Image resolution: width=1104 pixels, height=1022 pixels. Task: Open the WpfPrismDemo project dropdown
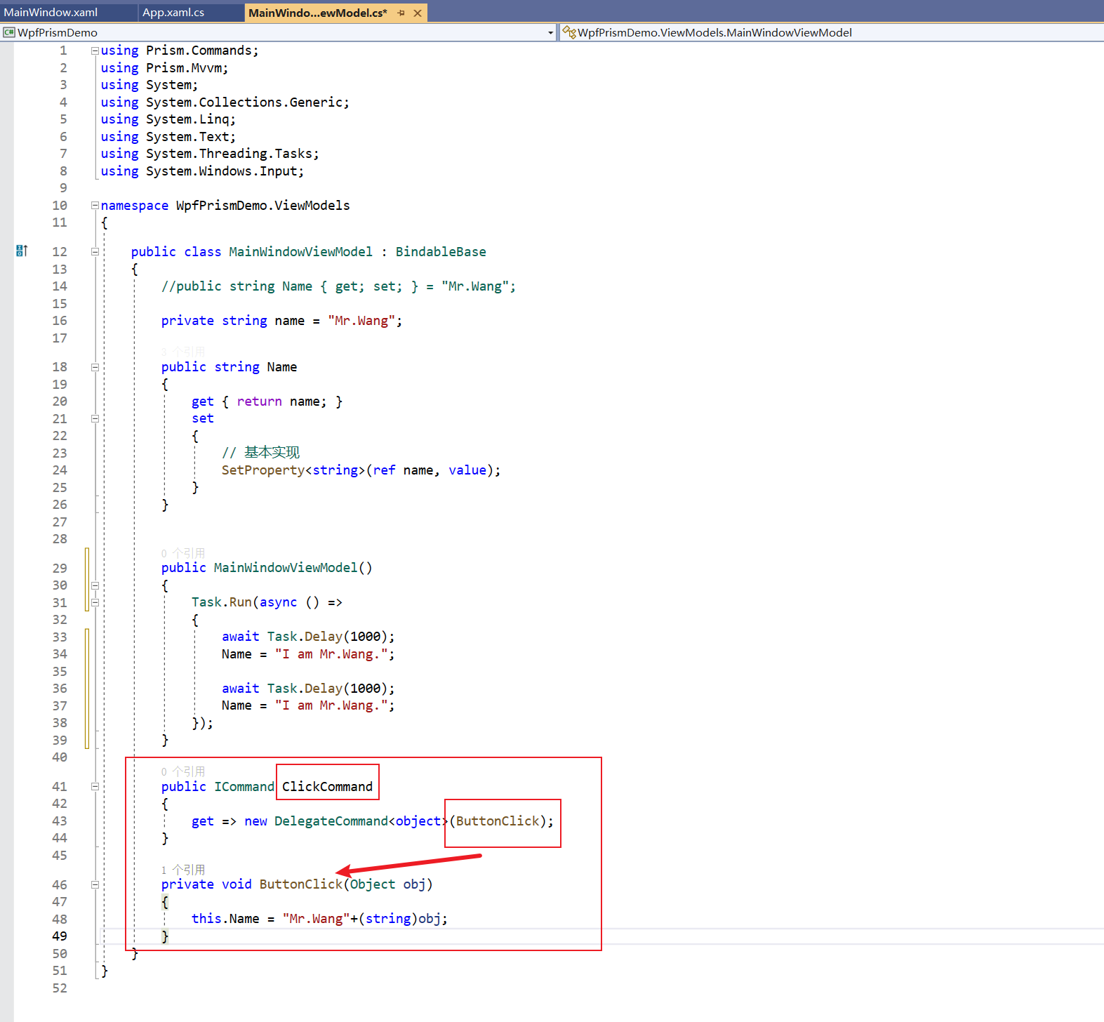tap(551, 32)
